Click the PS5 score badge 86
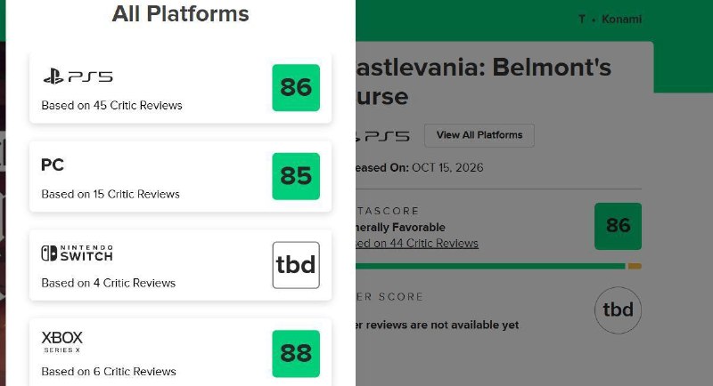This screenshot has height=386, width=713. (x=296, y=87)
